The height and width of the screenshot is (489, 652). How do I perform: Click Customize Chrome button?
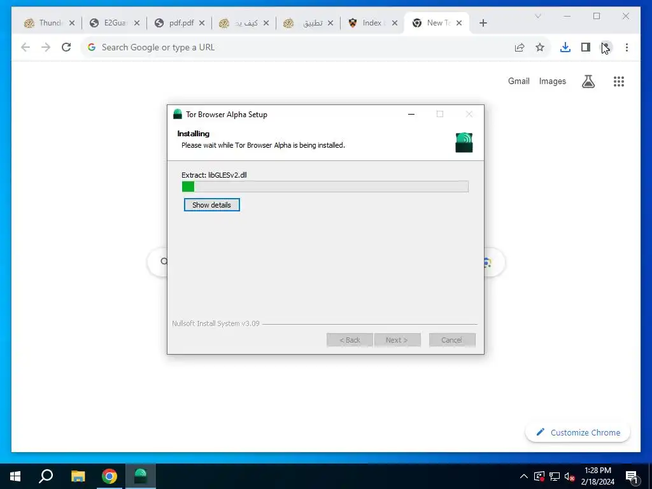[578, 432]
